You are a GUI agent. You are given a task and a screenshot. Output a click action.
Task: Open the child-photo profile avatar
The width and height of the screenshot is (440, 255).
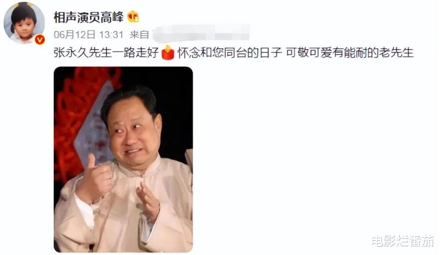point(24,23)
